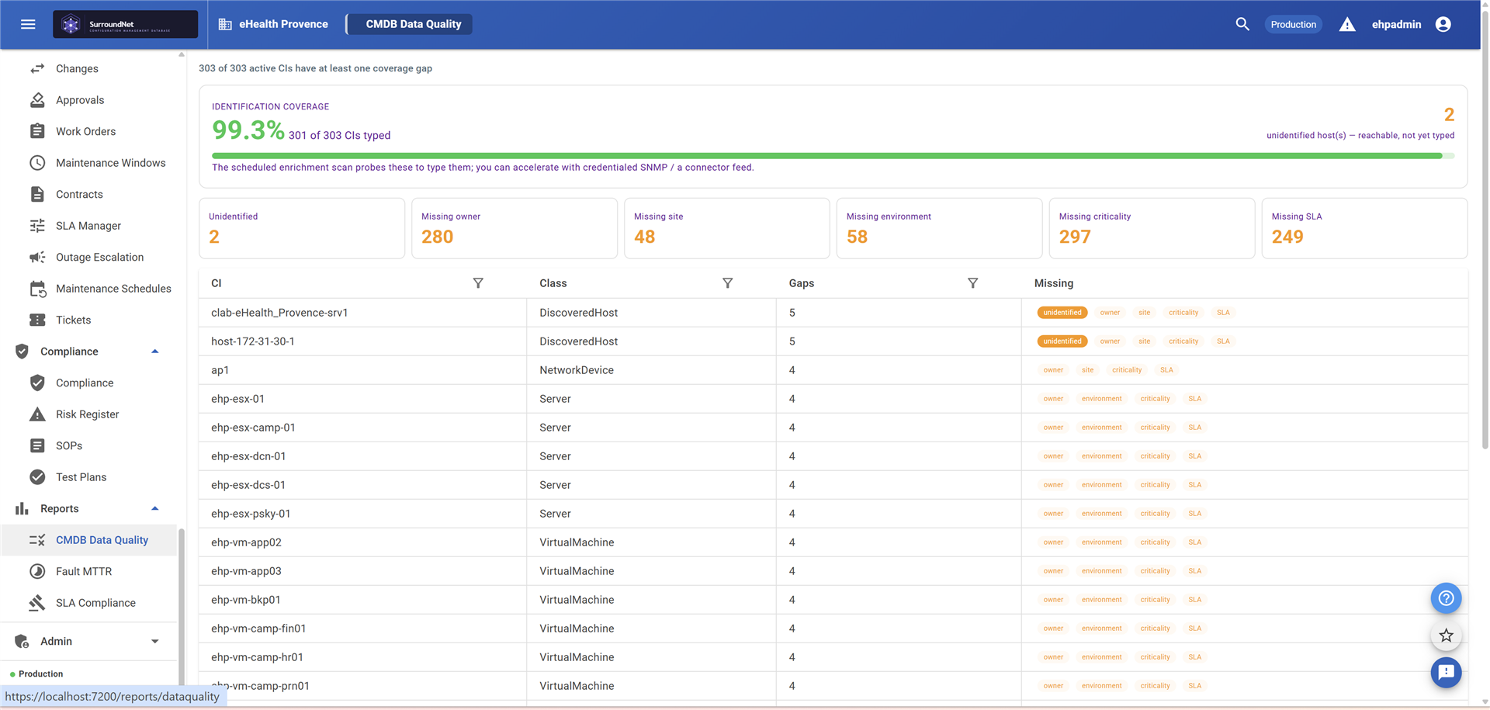
Task: Click the Risk Register warning icon
Action: pos(37,414)
